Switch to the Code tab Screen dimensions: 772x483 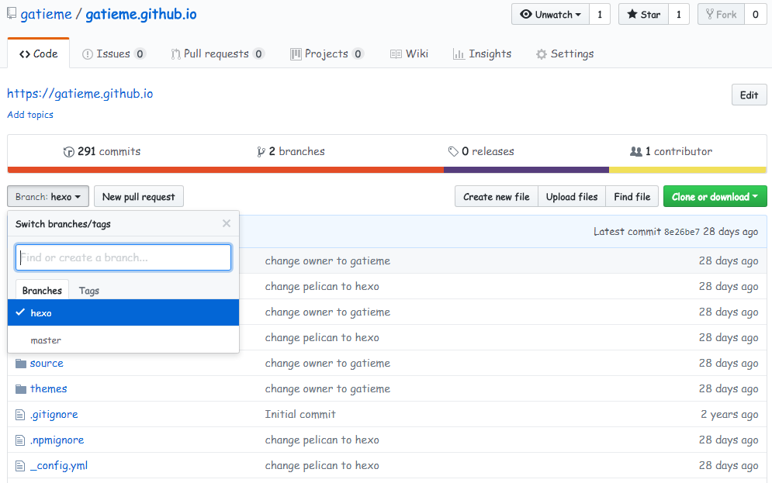(x=38, y=53)
